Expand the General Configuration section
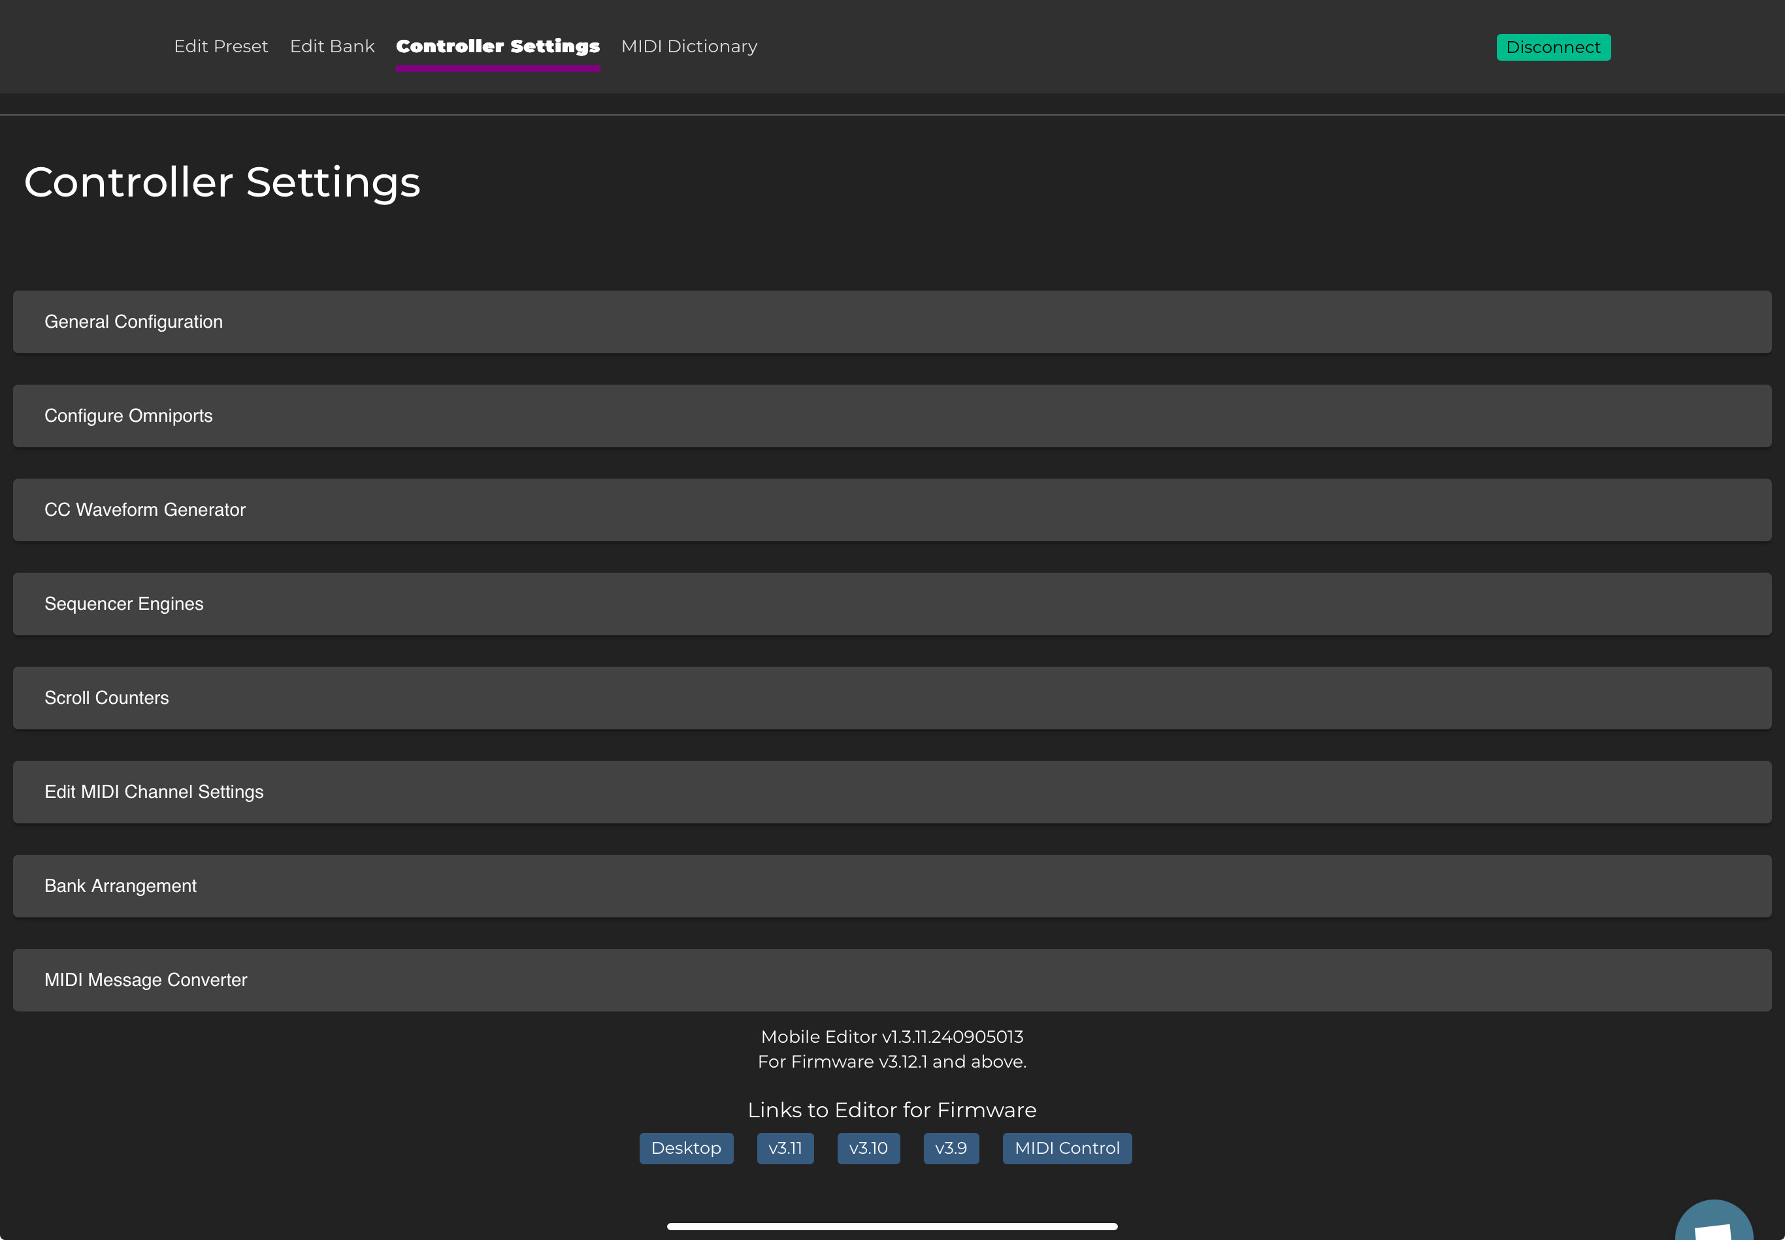This screenshot has width=1785, height=1240. click(892, 322)
